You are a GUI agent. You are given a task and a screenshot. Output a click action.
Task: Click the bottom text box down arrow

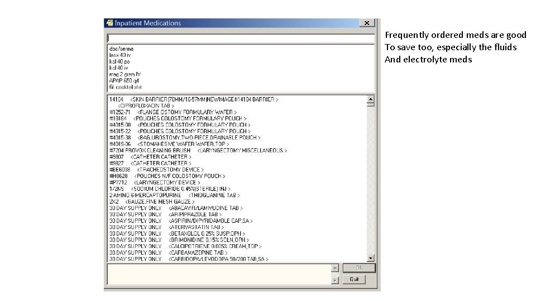click(x=335, y=280)
